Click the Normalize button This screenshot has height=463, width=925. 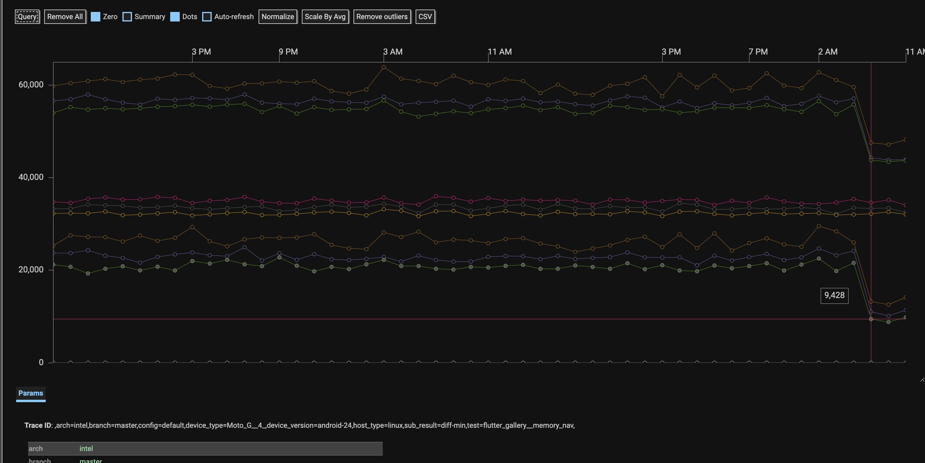pyautogui.click(x=278, y=16)
